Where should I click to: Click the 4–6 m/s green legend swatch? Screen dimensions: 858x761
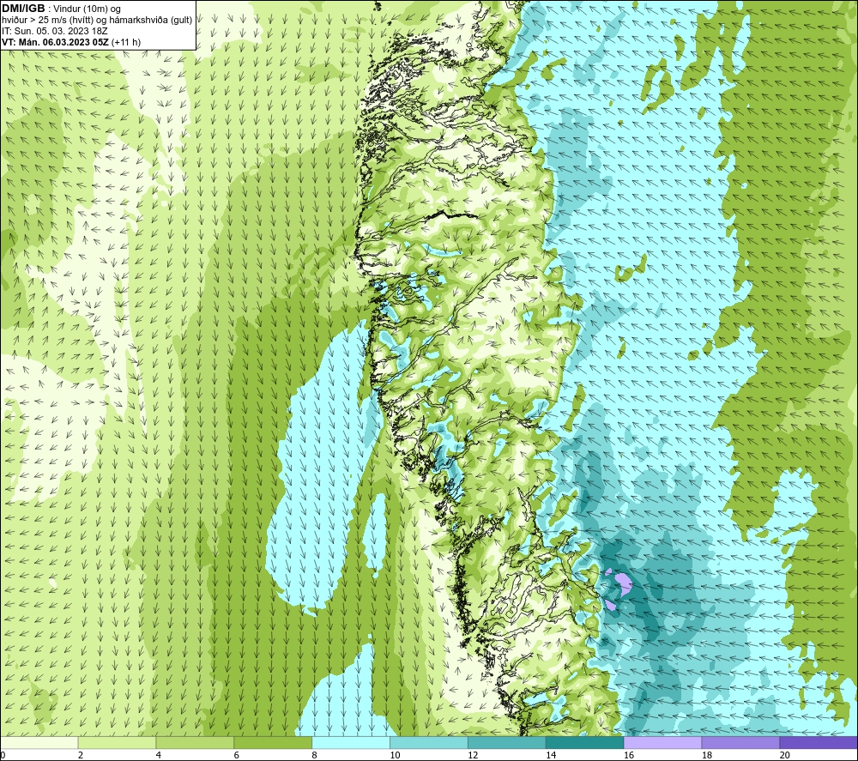coord(195,742)
